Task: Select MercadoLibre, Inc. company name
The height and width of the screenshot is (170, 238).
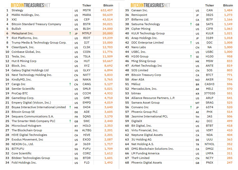Action: [x=144, y=89]
